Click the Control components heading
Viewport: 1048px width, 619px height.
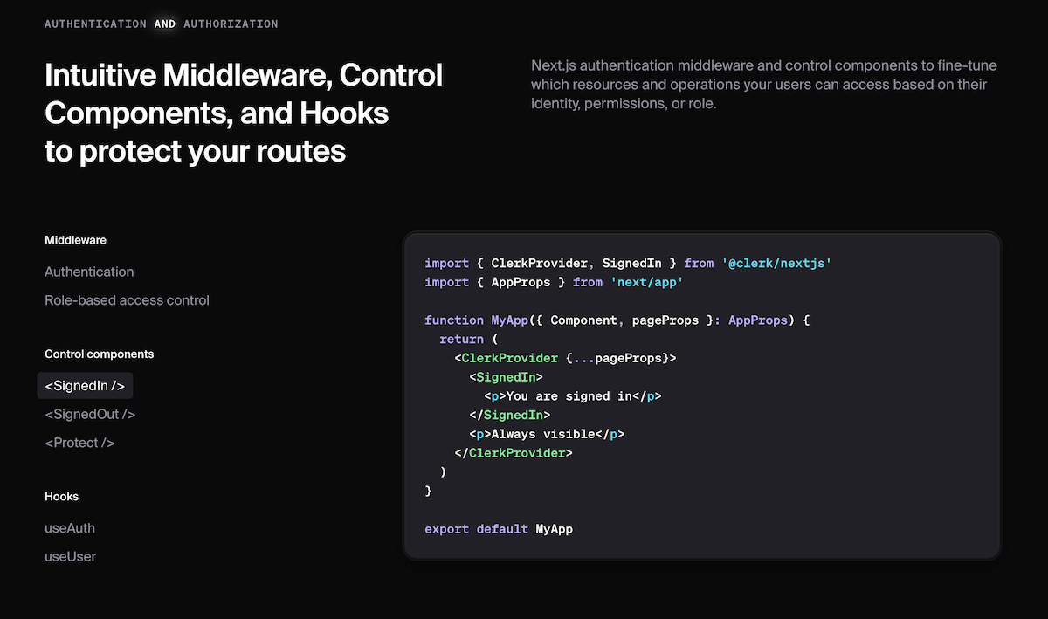pos(100,354)
